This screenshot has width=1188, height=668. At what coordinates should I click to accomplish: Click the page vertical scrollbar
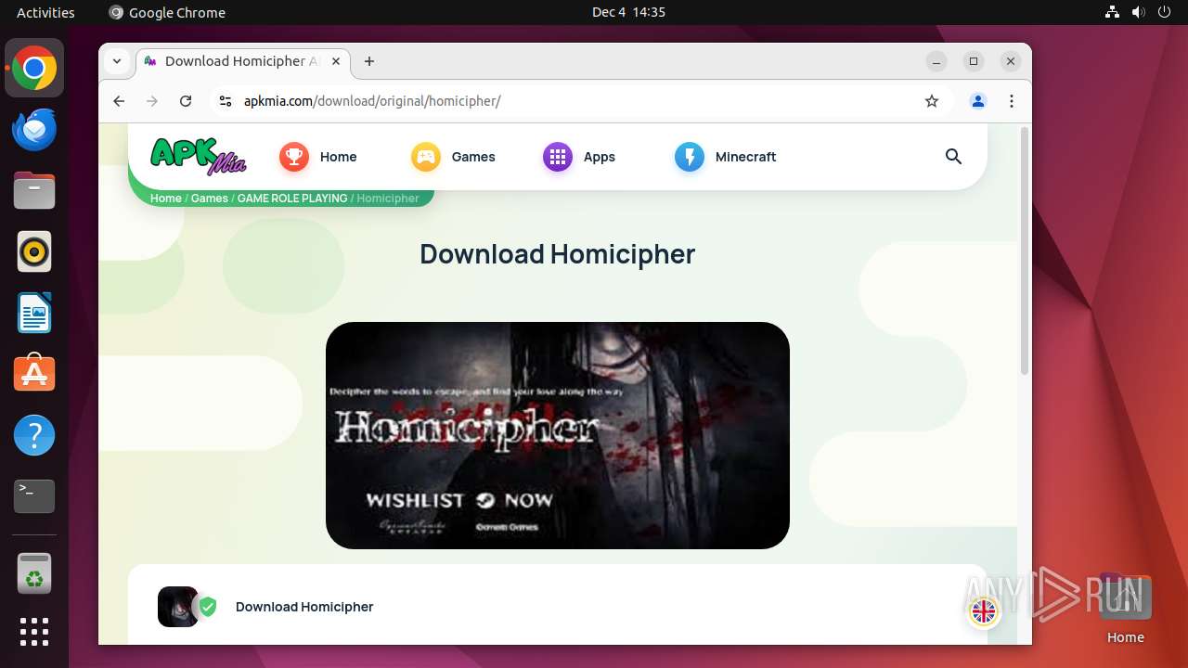click(x=1025, y=250)
